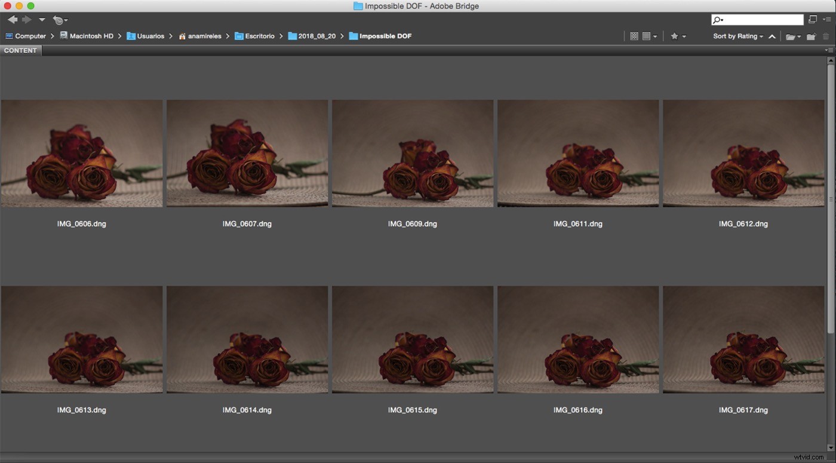The image size is (836, 463).
Task: Click inside the search field
Action: coord(757,19)
